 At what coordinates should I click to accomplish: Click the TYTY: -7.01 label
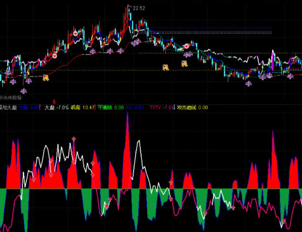click(x=162, y=107)
